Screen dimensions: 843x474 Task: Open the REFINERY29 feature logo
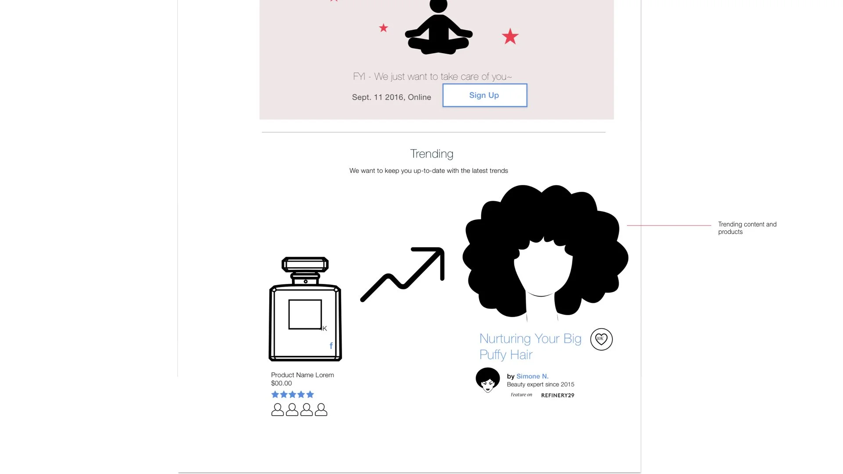point(558,395)
